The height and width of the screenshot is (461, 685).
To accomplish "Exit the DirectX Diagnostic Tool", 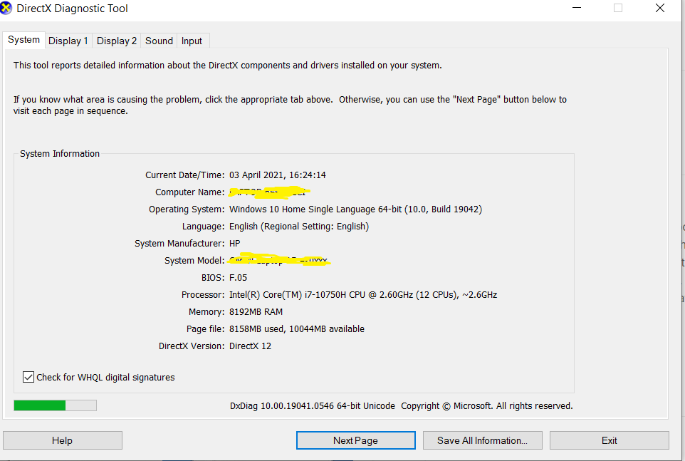I will [x=609, y=440].
